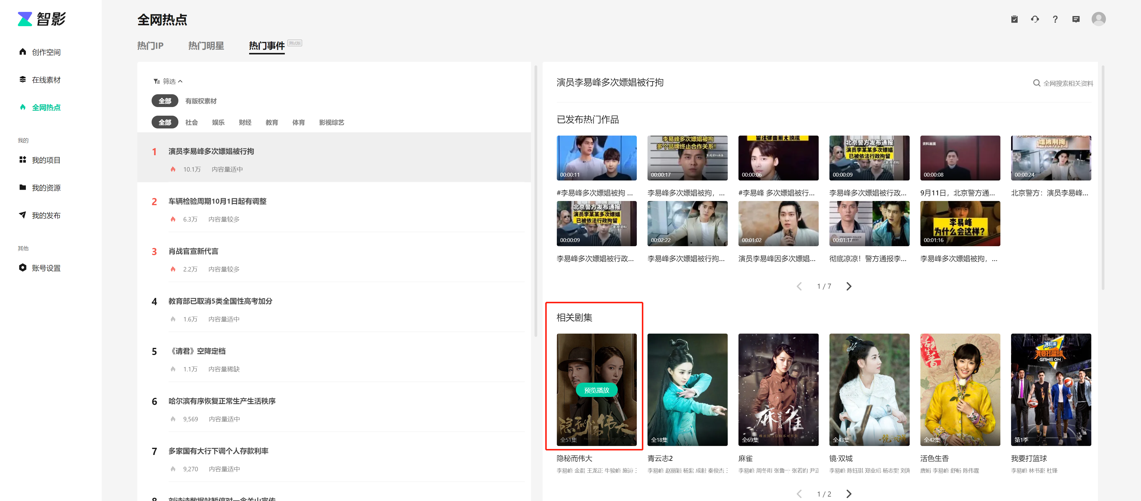
Task: Go to next page of 已发布热门作品
Action: point(849,286)
